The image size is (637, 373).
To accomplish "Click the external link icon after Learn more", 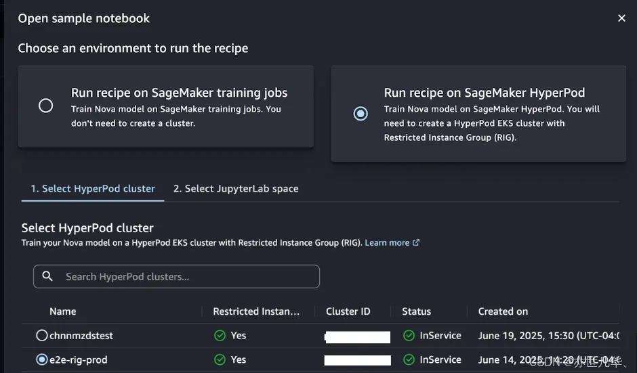I will [x=416, y=242].
